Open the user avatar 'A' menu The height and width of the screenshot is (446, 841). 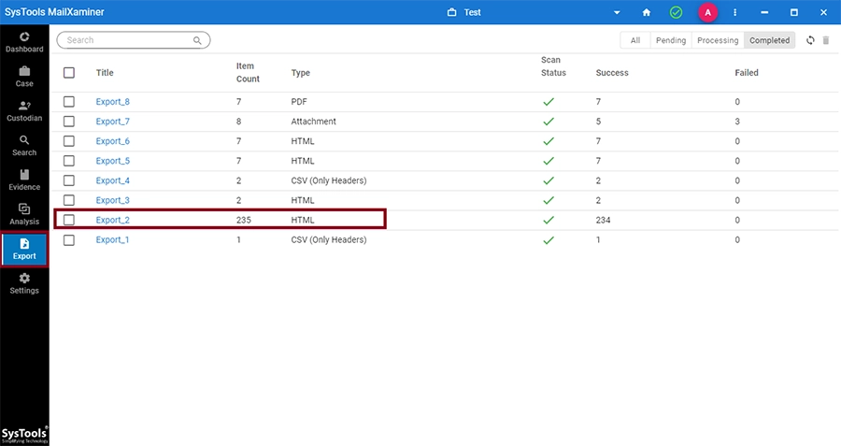[707, 12]
